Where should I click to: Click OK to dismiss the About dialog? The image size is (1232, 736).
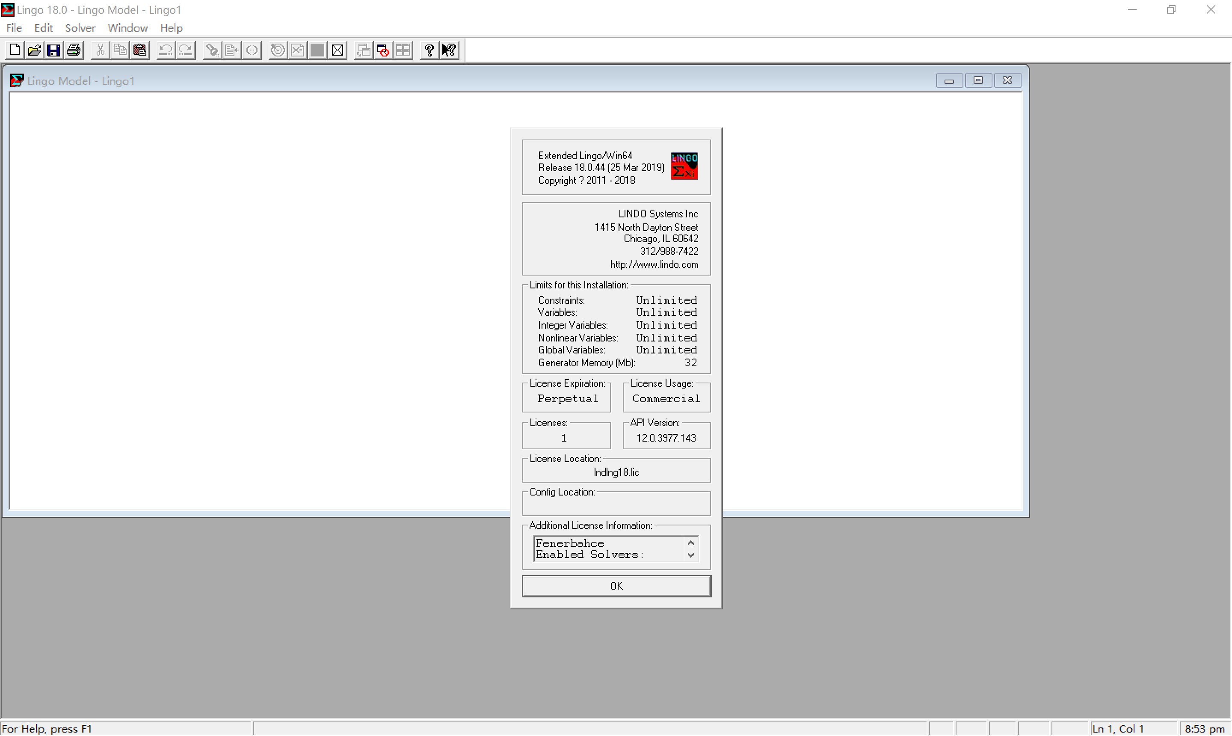[616, 586]
